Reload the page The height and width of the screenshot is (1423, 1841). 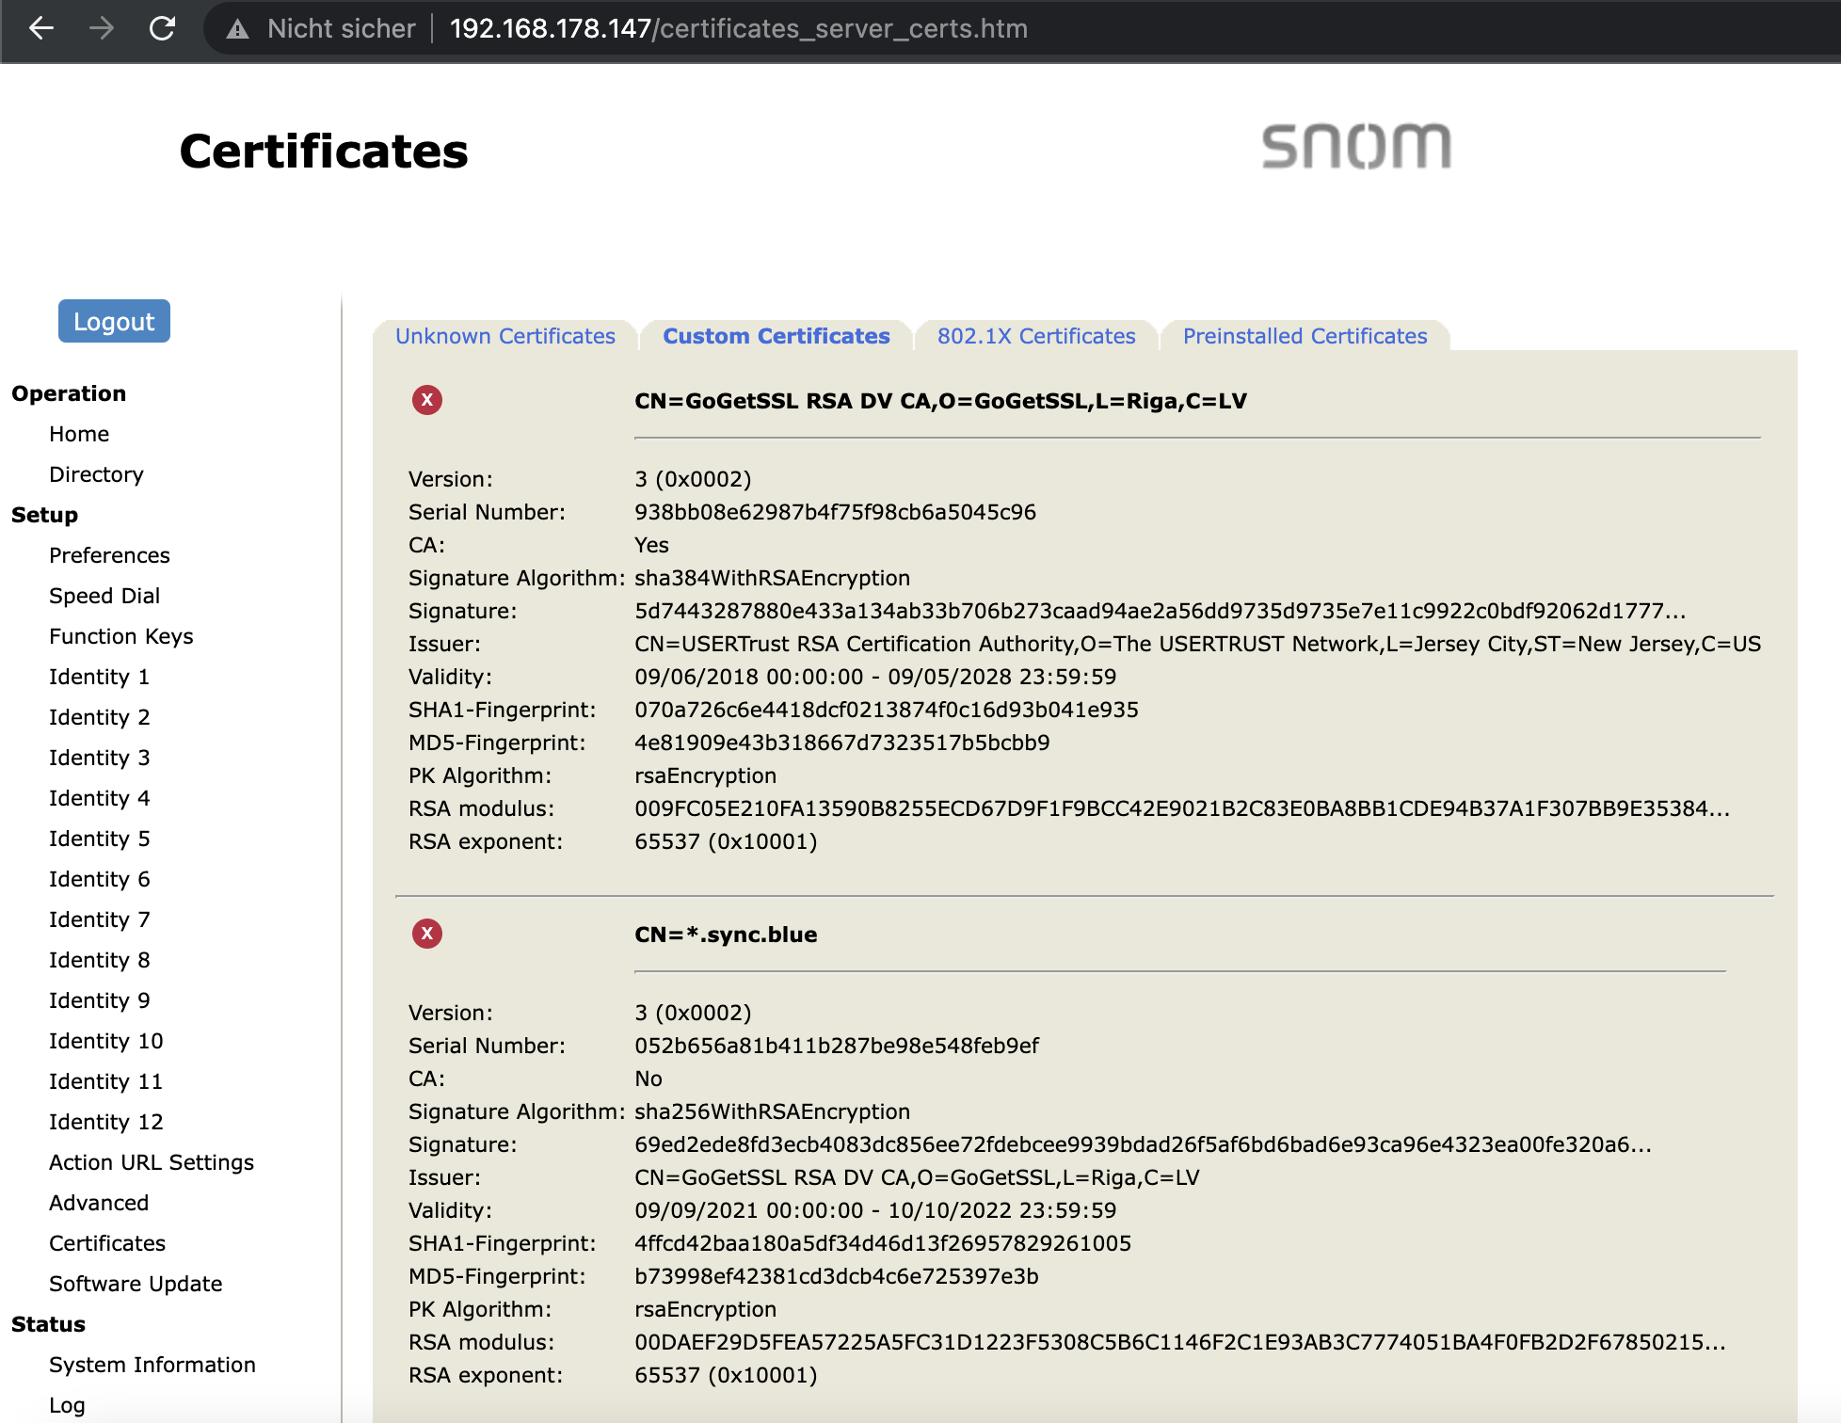162,28
